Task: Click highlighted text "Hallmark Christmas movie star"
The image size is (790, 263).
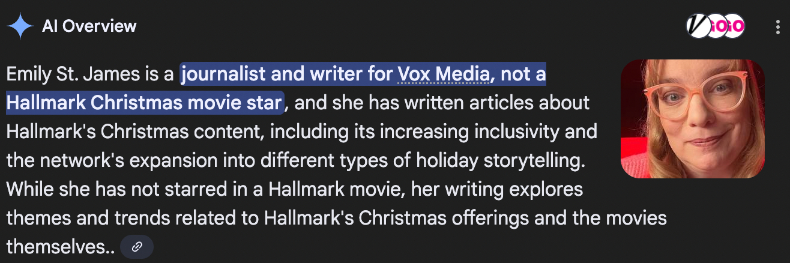Action: [x=144, y=102]
